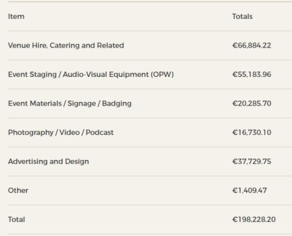Click the €37,729.75 amount
The image size is (292, 236).
coord(252,161)
